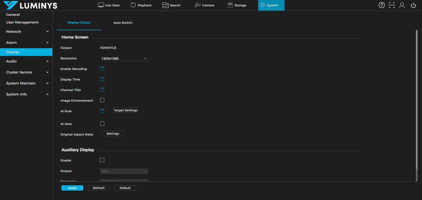Viewport: 422px width, 200px height.
Task: Open the user account icon
Action: click(x=402, y=5)
